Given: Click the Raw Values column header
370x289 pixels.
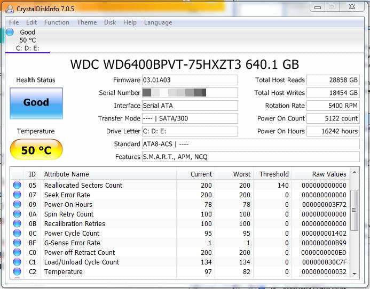Looking at the screenshot, I should [x=321, y=174].
